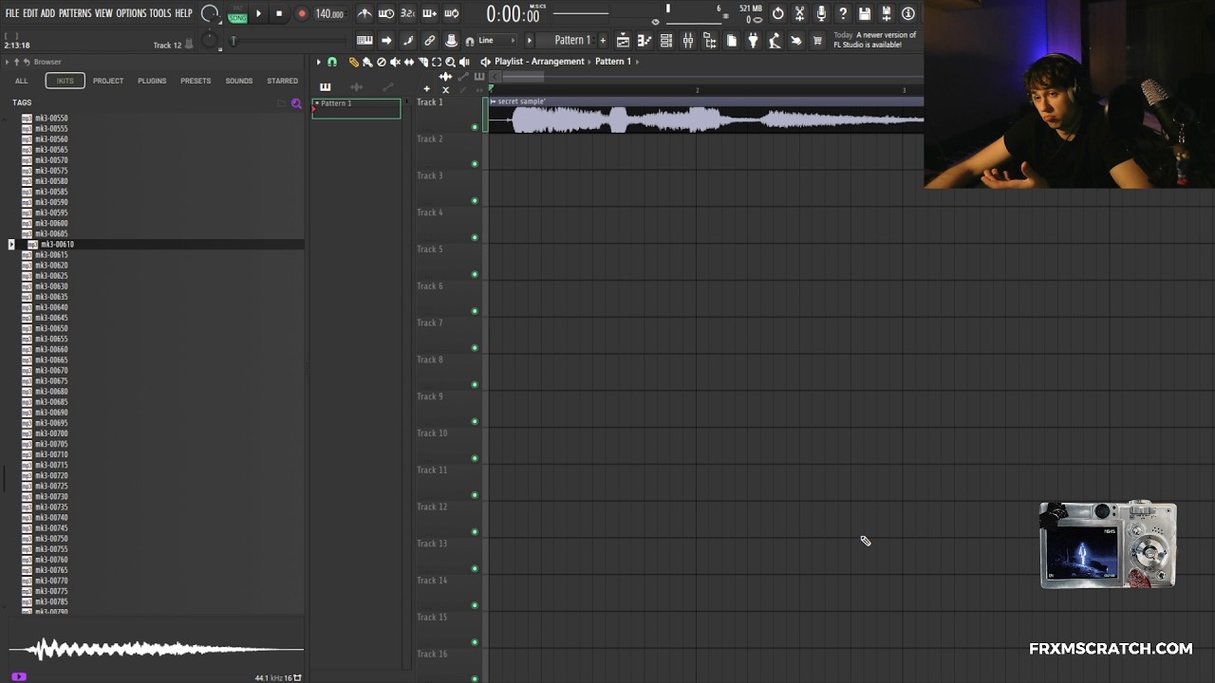The width and height of the screenshot is (1215, 683).
Task: Enable wait for input before playing
Action: [x=386, y=13]
